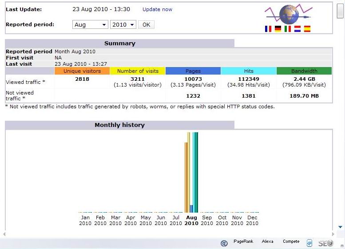This screenshot has width=345, height=249.
Task: Click the Sep 2010 label in chart
Action: click(207, 220)
